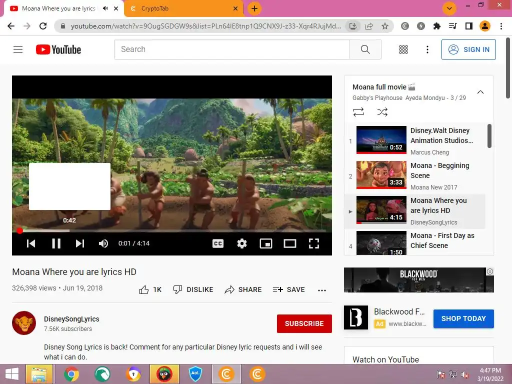
Task: Skip to previous video in player
Action: click(31, 243)
